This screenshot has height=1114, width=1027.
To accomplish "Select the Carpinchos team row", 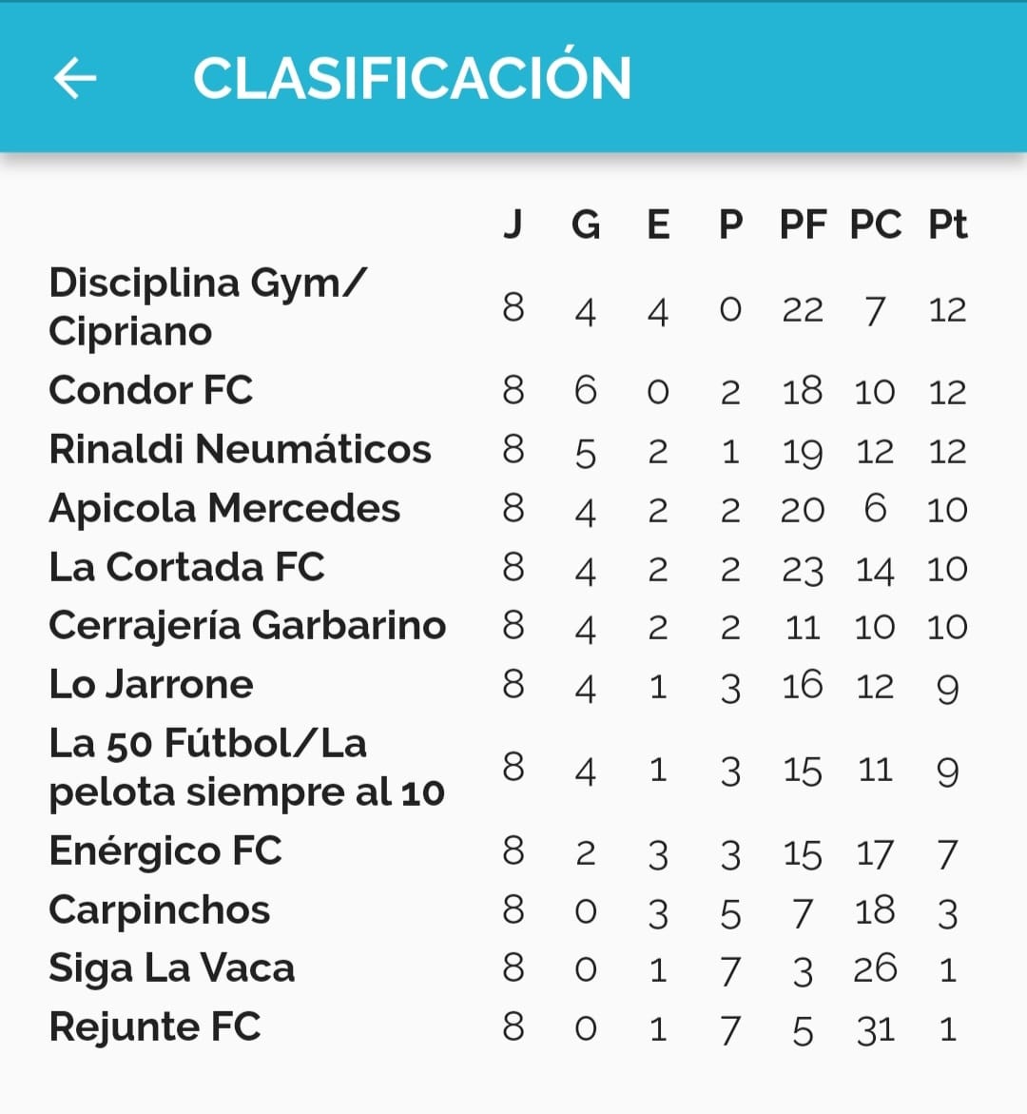I will 159,909.
